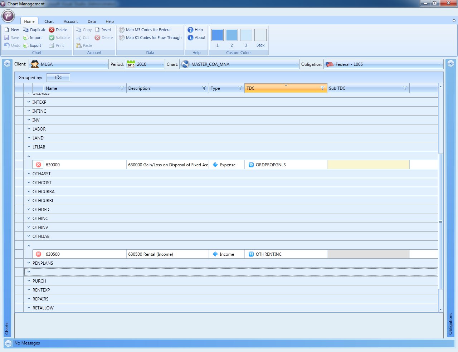Remove account 630500 with red X icon
458x352 pixels.
[x=38, y=254]
